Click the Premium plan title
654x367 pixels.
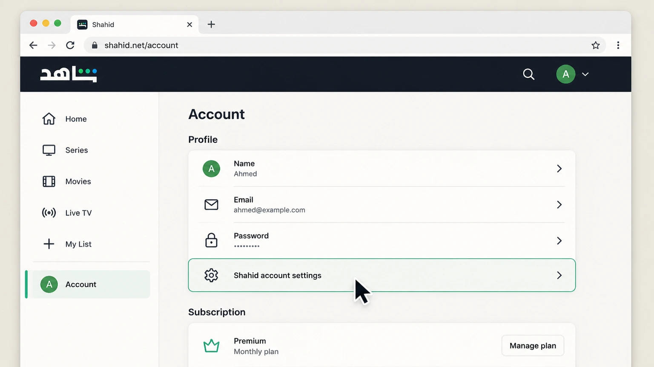250,341
